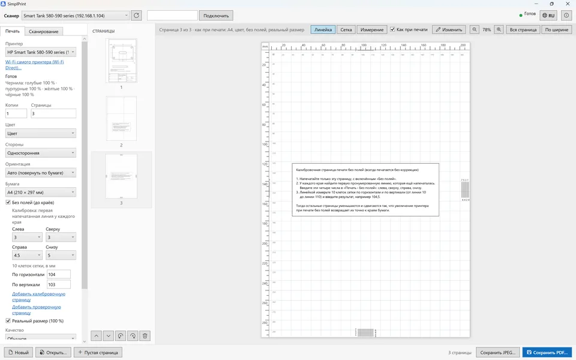The width and height of the screenshot is (576, 360).
Task: Click the Подключить button
Action: pyautogui.click(x=216, y=16)
